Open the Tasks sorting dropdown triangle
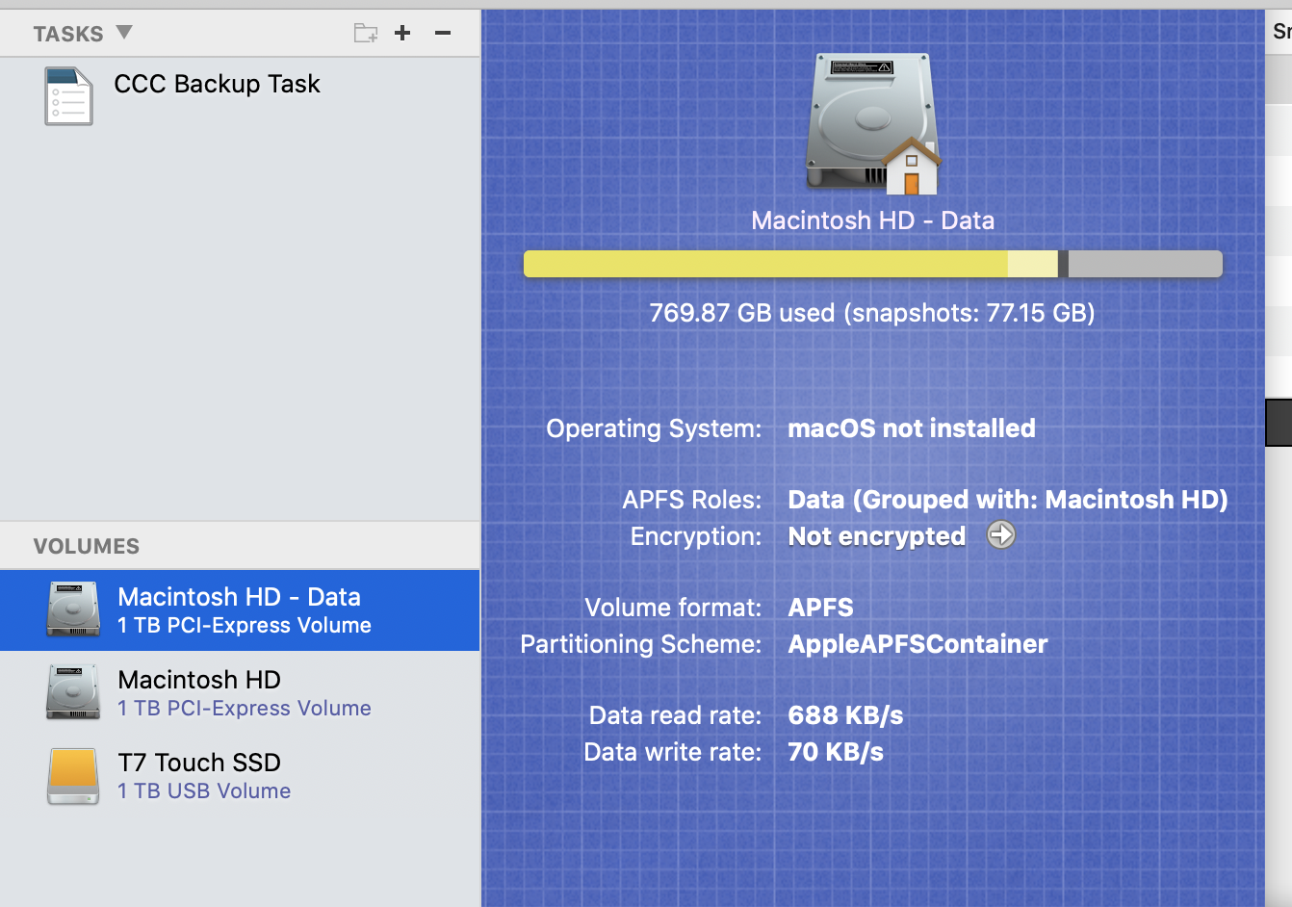 (x=124, y=32)
